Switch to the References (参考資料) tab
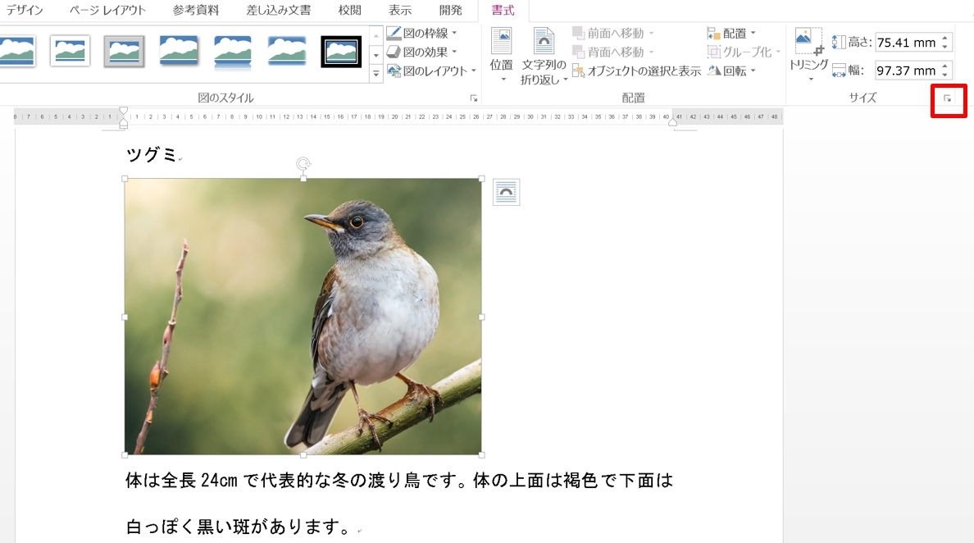Image resolution: width=974 pixels, height=543 pixels. point(194,11)
